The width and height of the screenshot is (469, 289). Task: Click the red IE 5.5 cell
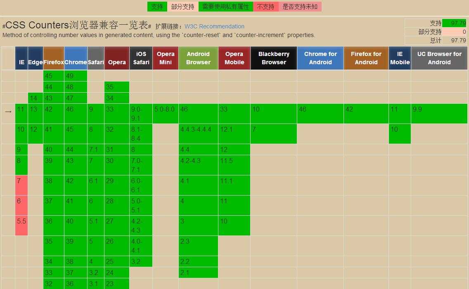pos(21,226)
